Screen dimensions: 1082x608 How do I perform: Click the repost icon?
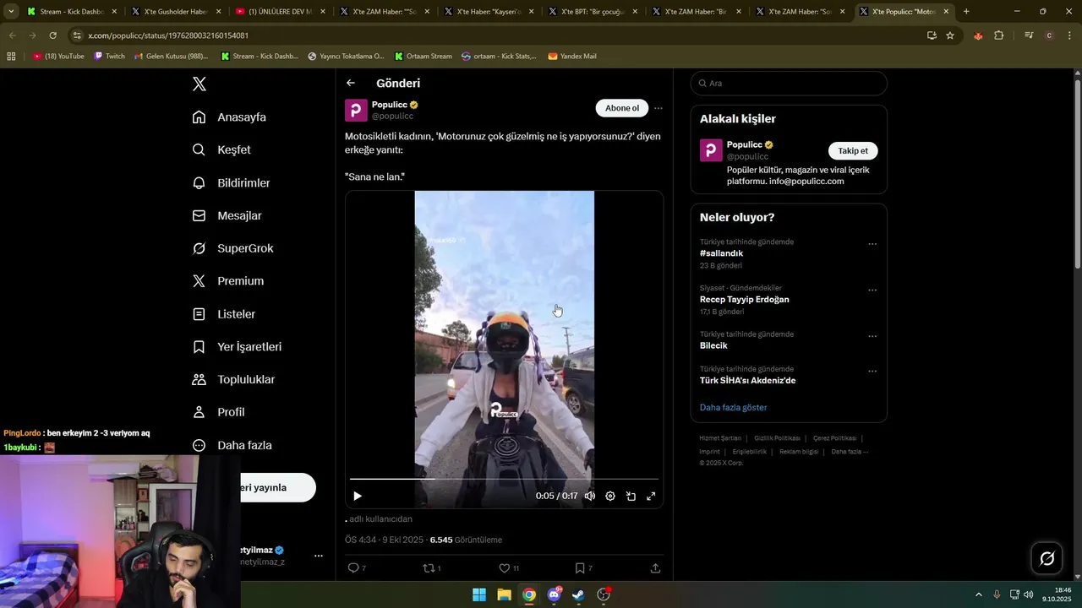pos(429,568)
